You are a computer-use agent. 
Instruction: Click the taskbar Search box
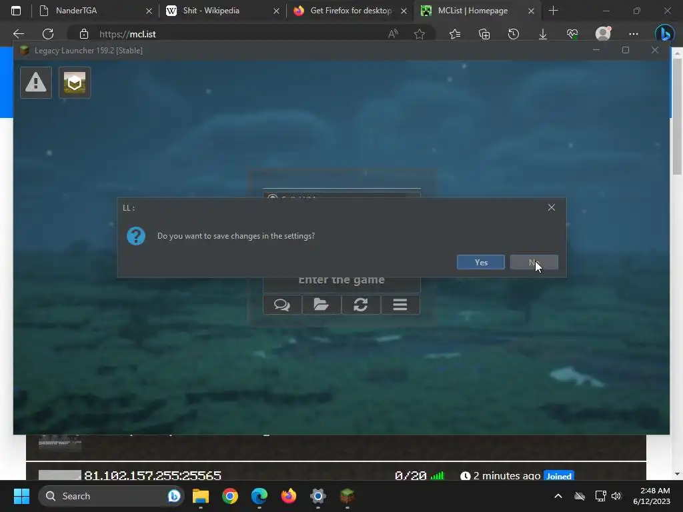pyautogui.click(x=111, y=496)
